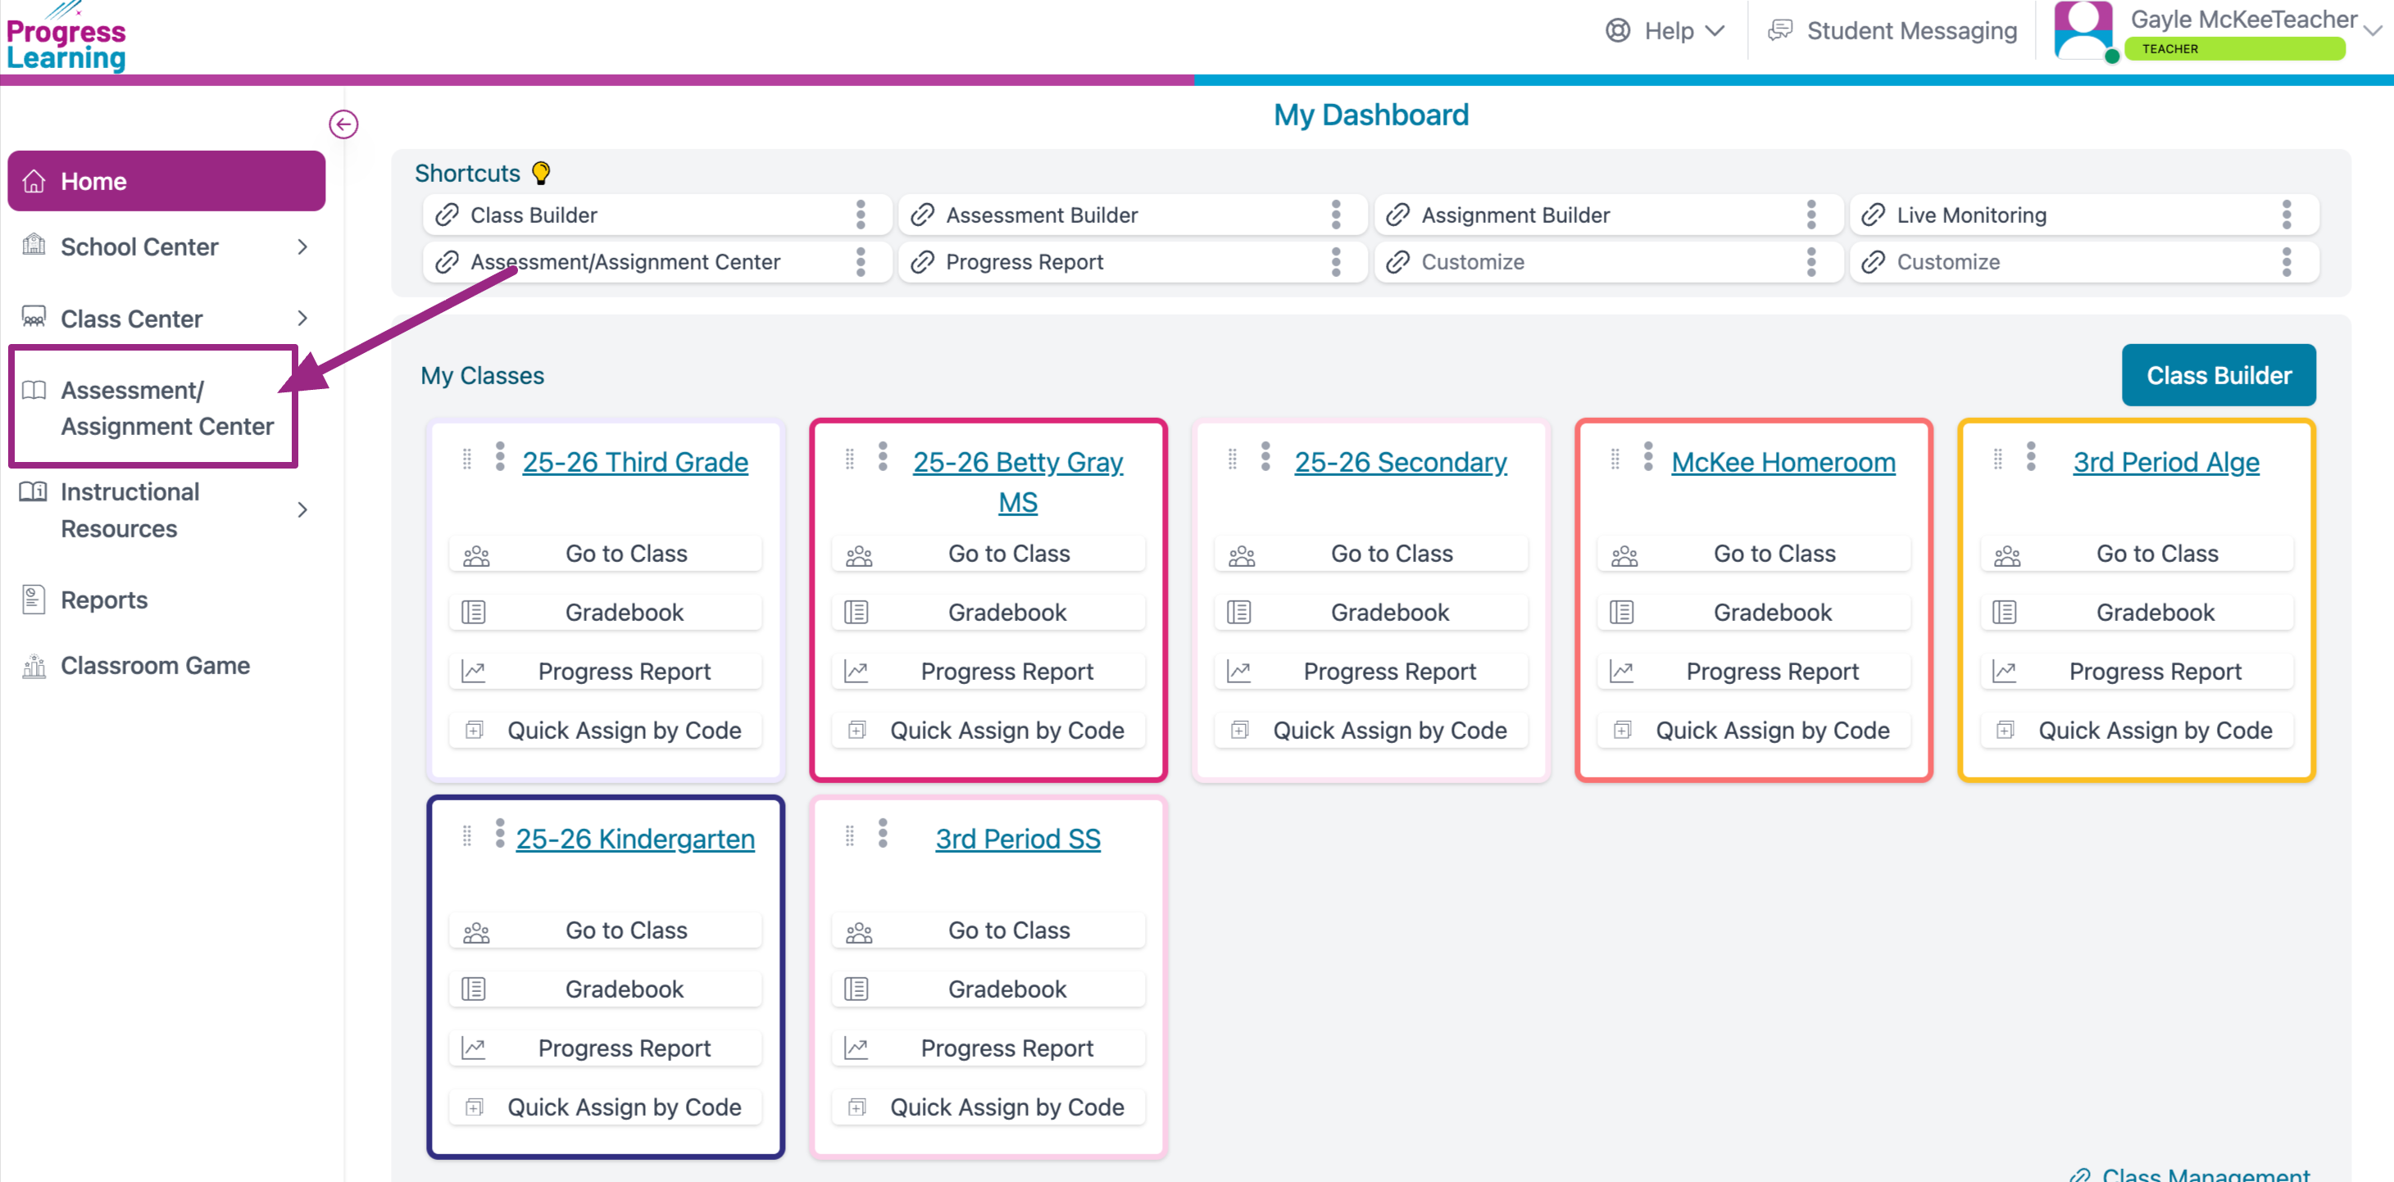Click drag handle on 25-26 Third Grade card
2394x1182 pixels.
[x=467, y=459]
